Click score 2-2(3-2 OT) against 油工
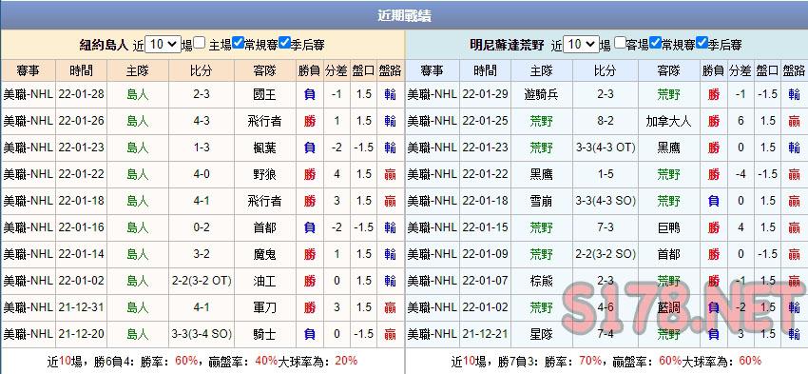 pyautogui.click(x=202, y=281)
